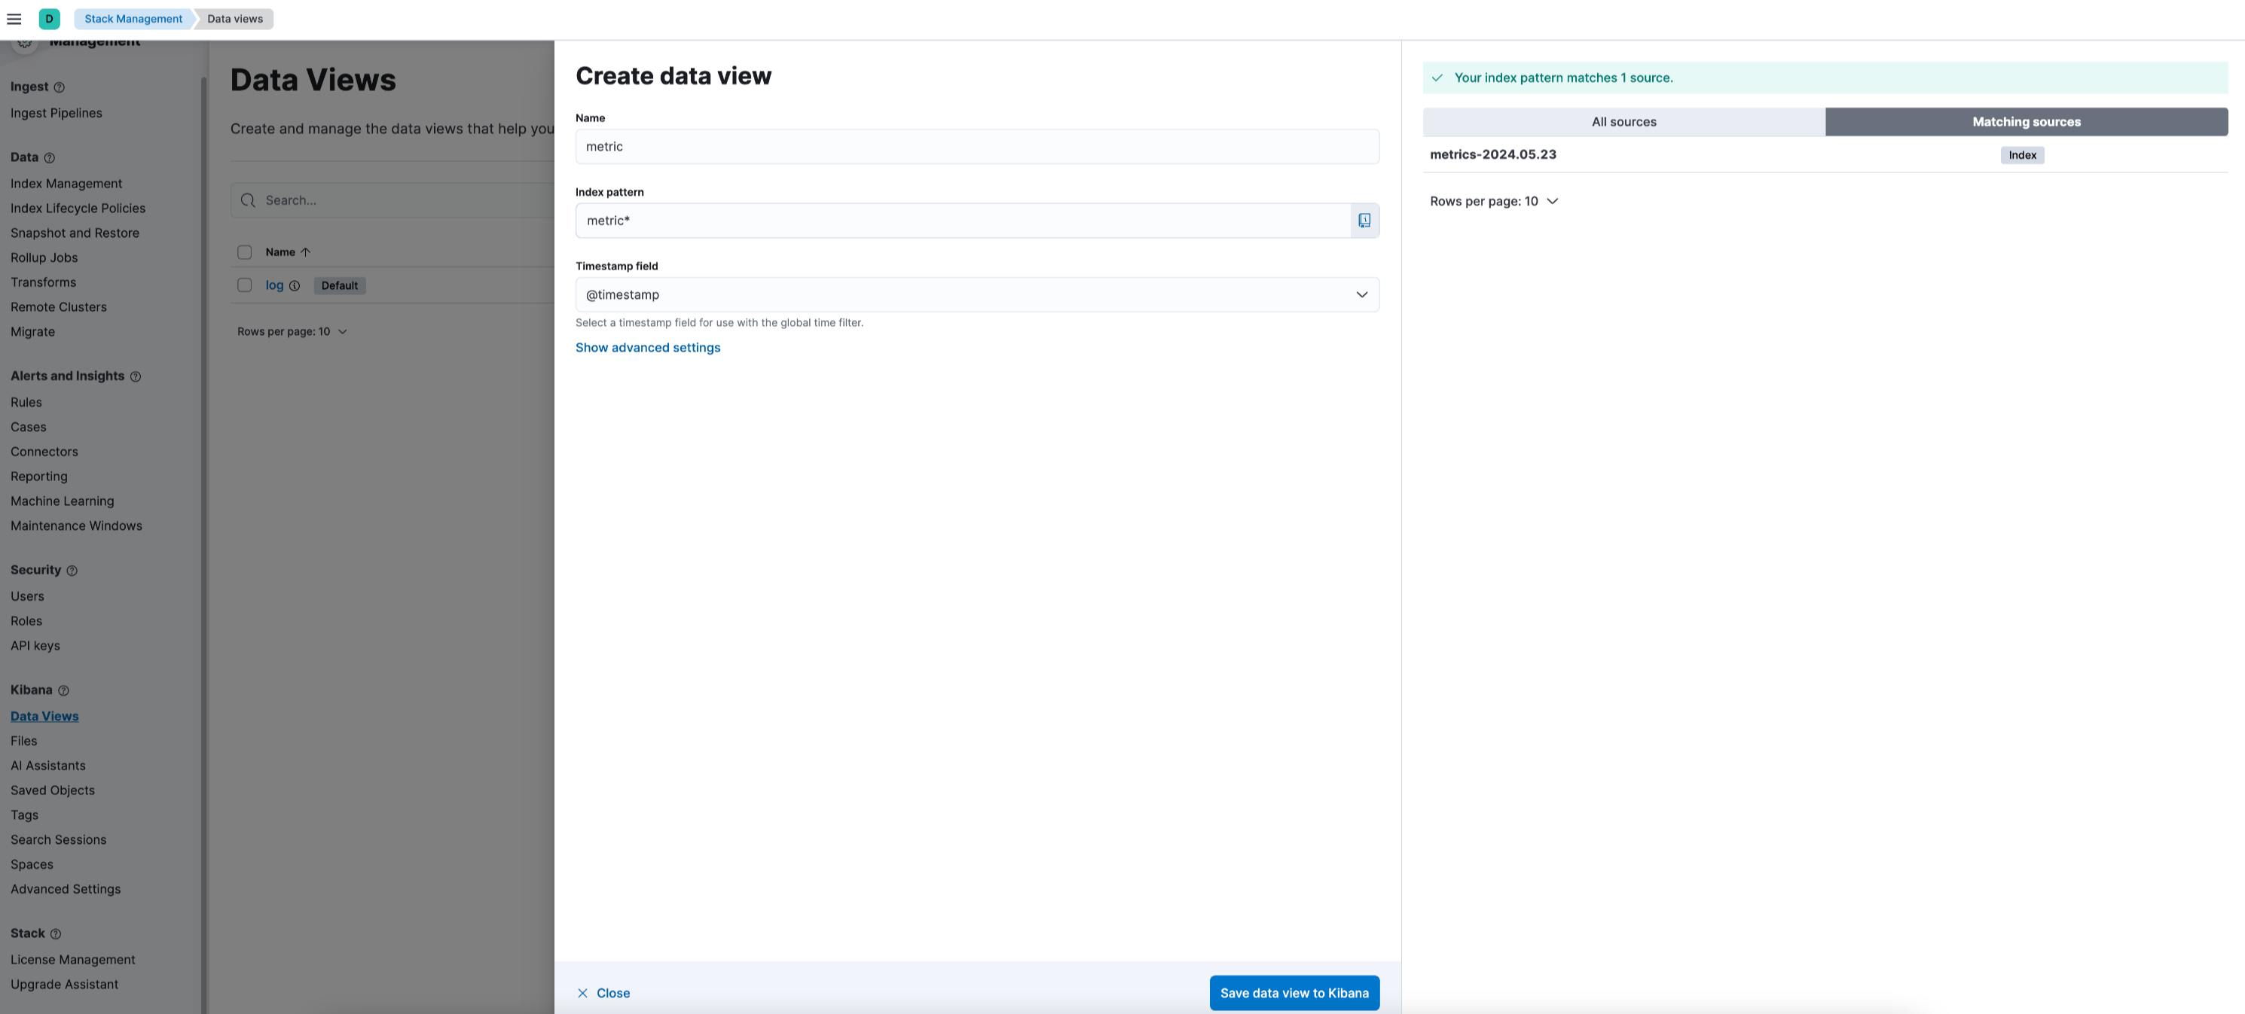Check the checkbox for the log row

[245, 285]
